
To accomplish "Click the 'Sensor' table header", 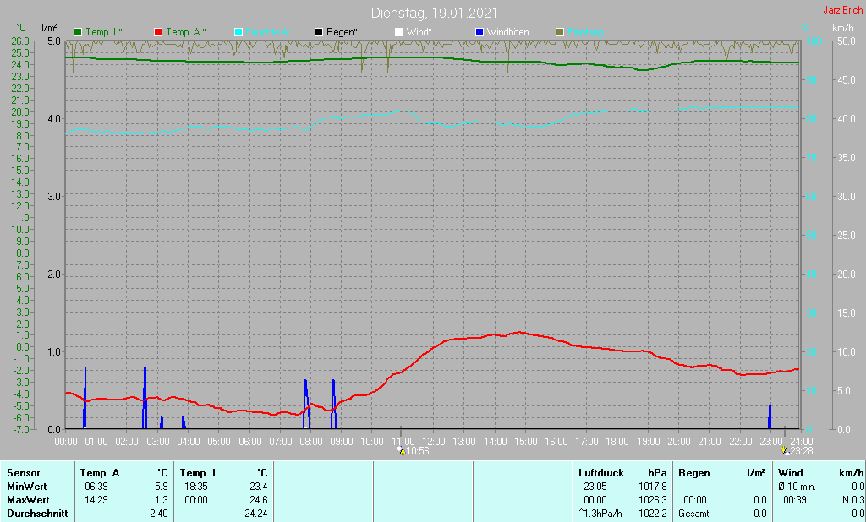I will pyautogui.click(x=23, y=473).
